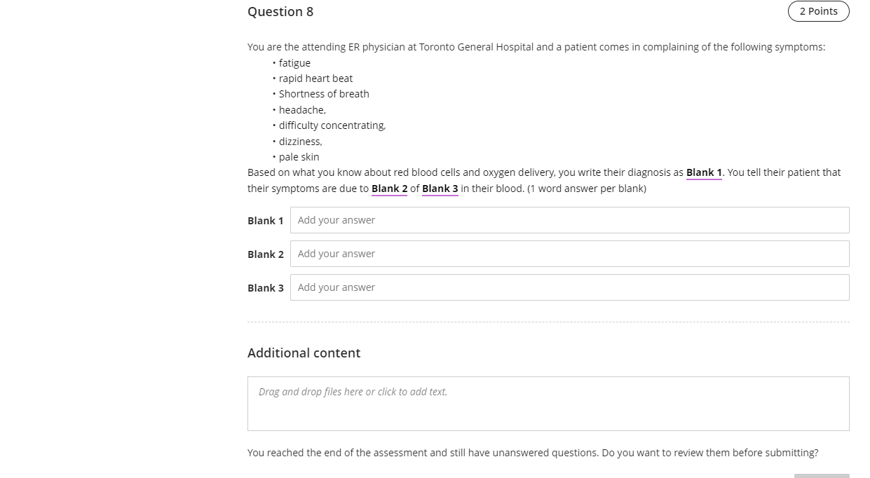The image size is (870, 478).
Task: Click the Blank 3 answer input field
Action: pyautogui.click(x=569, y=287)
